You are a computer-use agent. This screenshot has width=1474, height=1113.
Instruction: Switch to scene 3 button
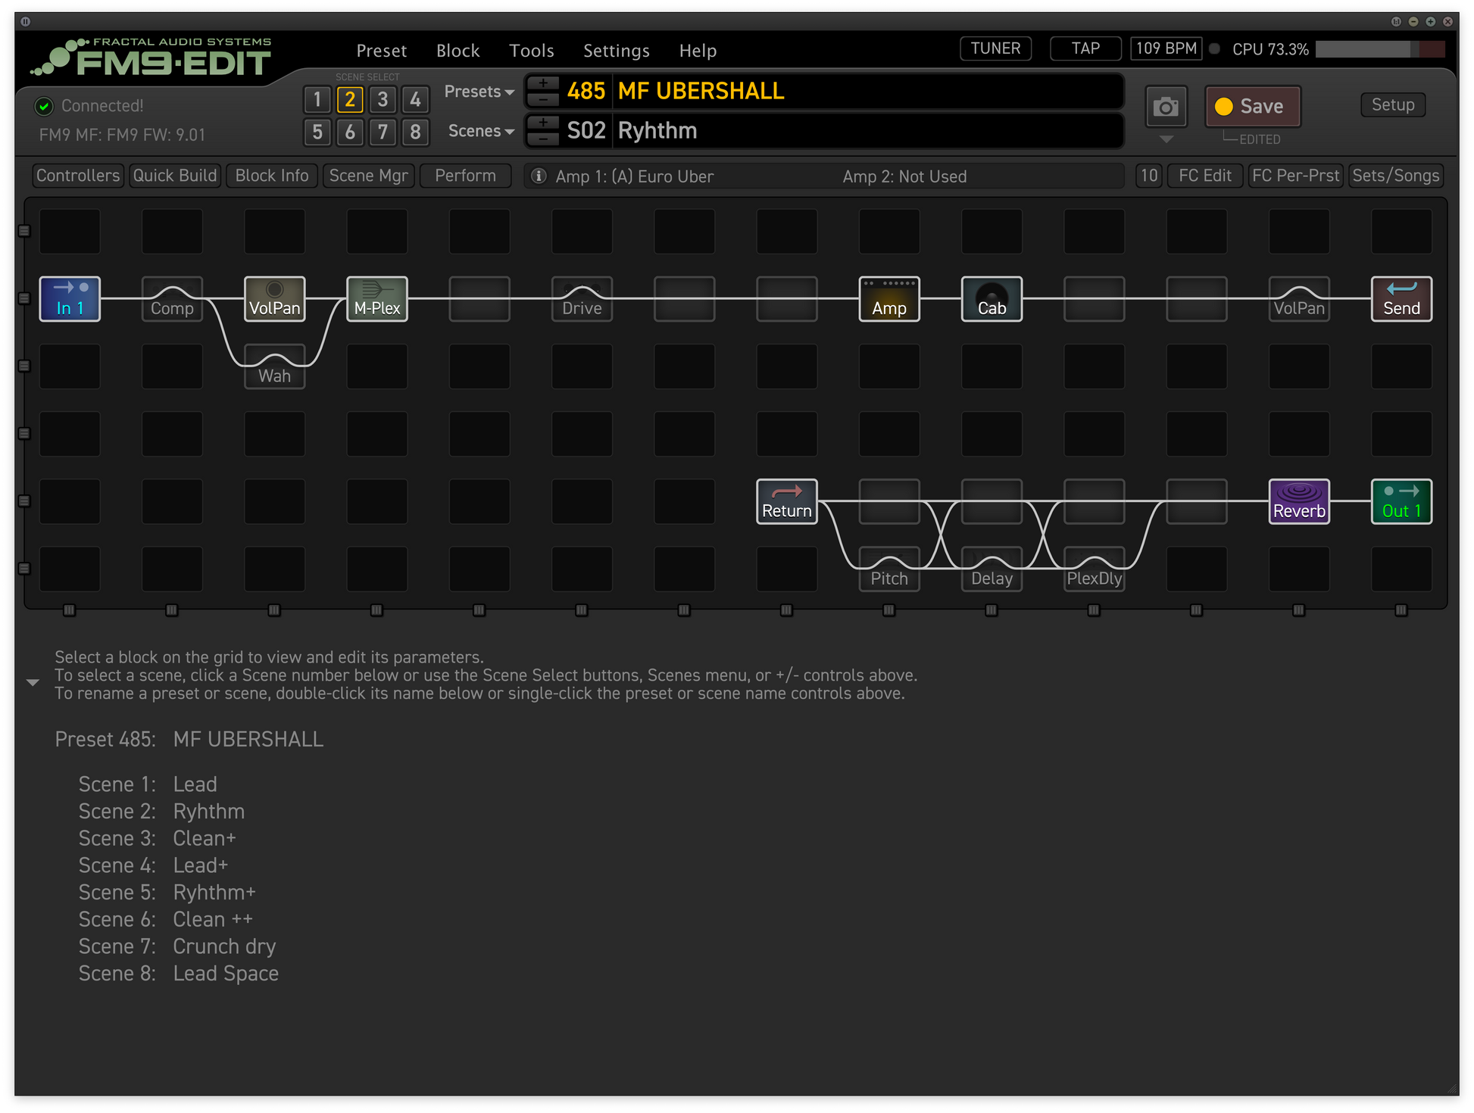pos(383,99)
